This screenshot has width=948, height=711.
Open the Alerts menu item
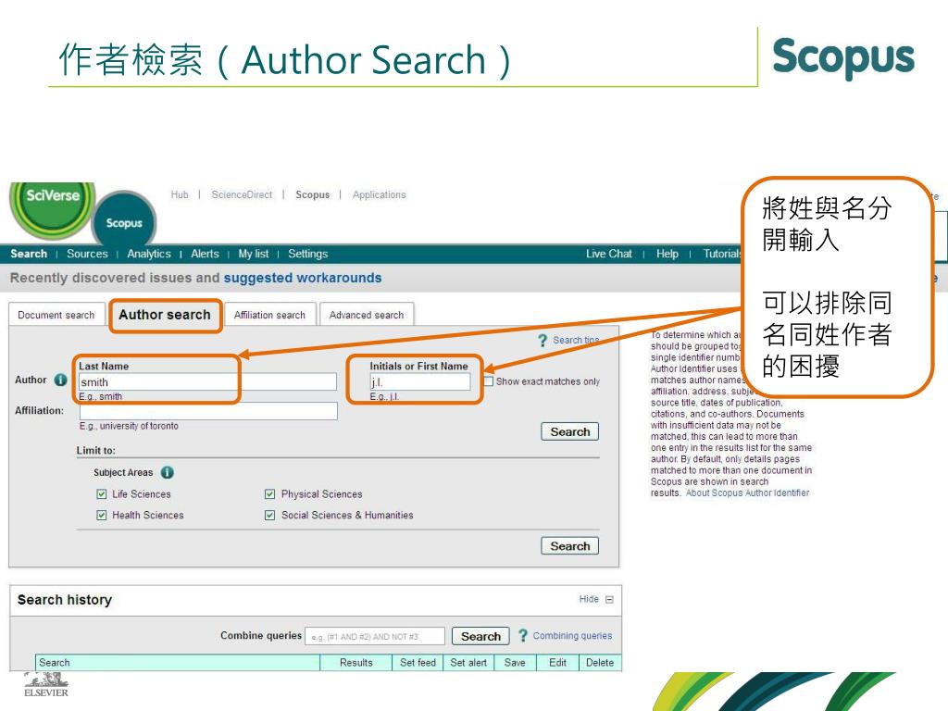pos(205,254)
